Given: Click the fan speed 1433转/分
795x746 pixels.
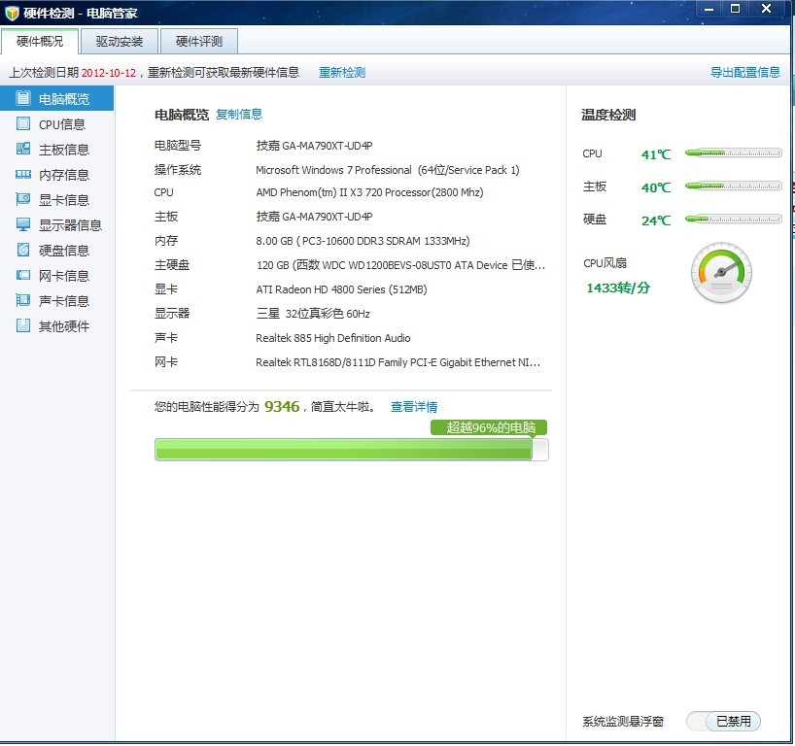Looking at the screenshot, I should pos(617,288).
